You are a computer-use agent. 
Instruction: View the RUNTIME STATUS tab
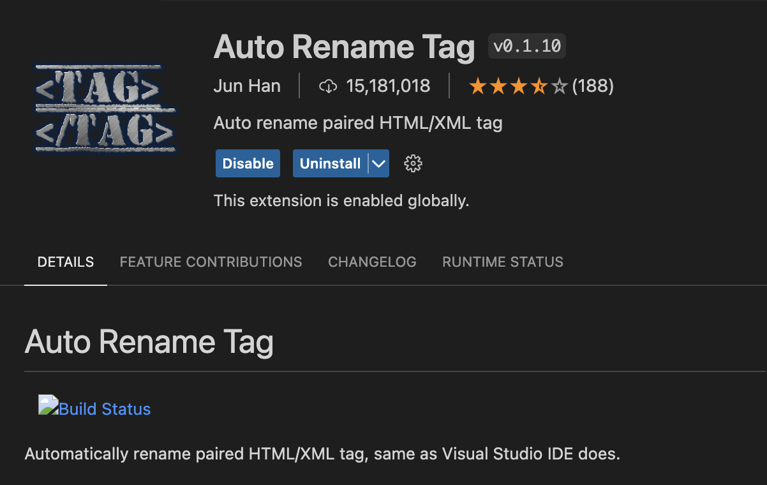502,262
